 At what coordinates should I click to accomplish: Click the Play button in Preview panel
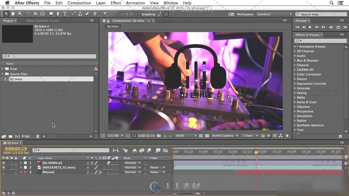(310, 27)
